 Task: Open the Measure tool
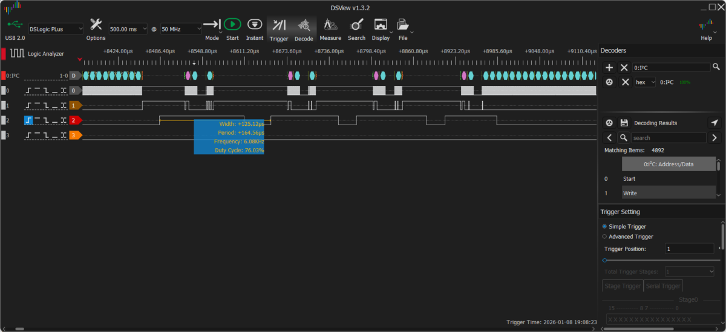coord(330,25)
